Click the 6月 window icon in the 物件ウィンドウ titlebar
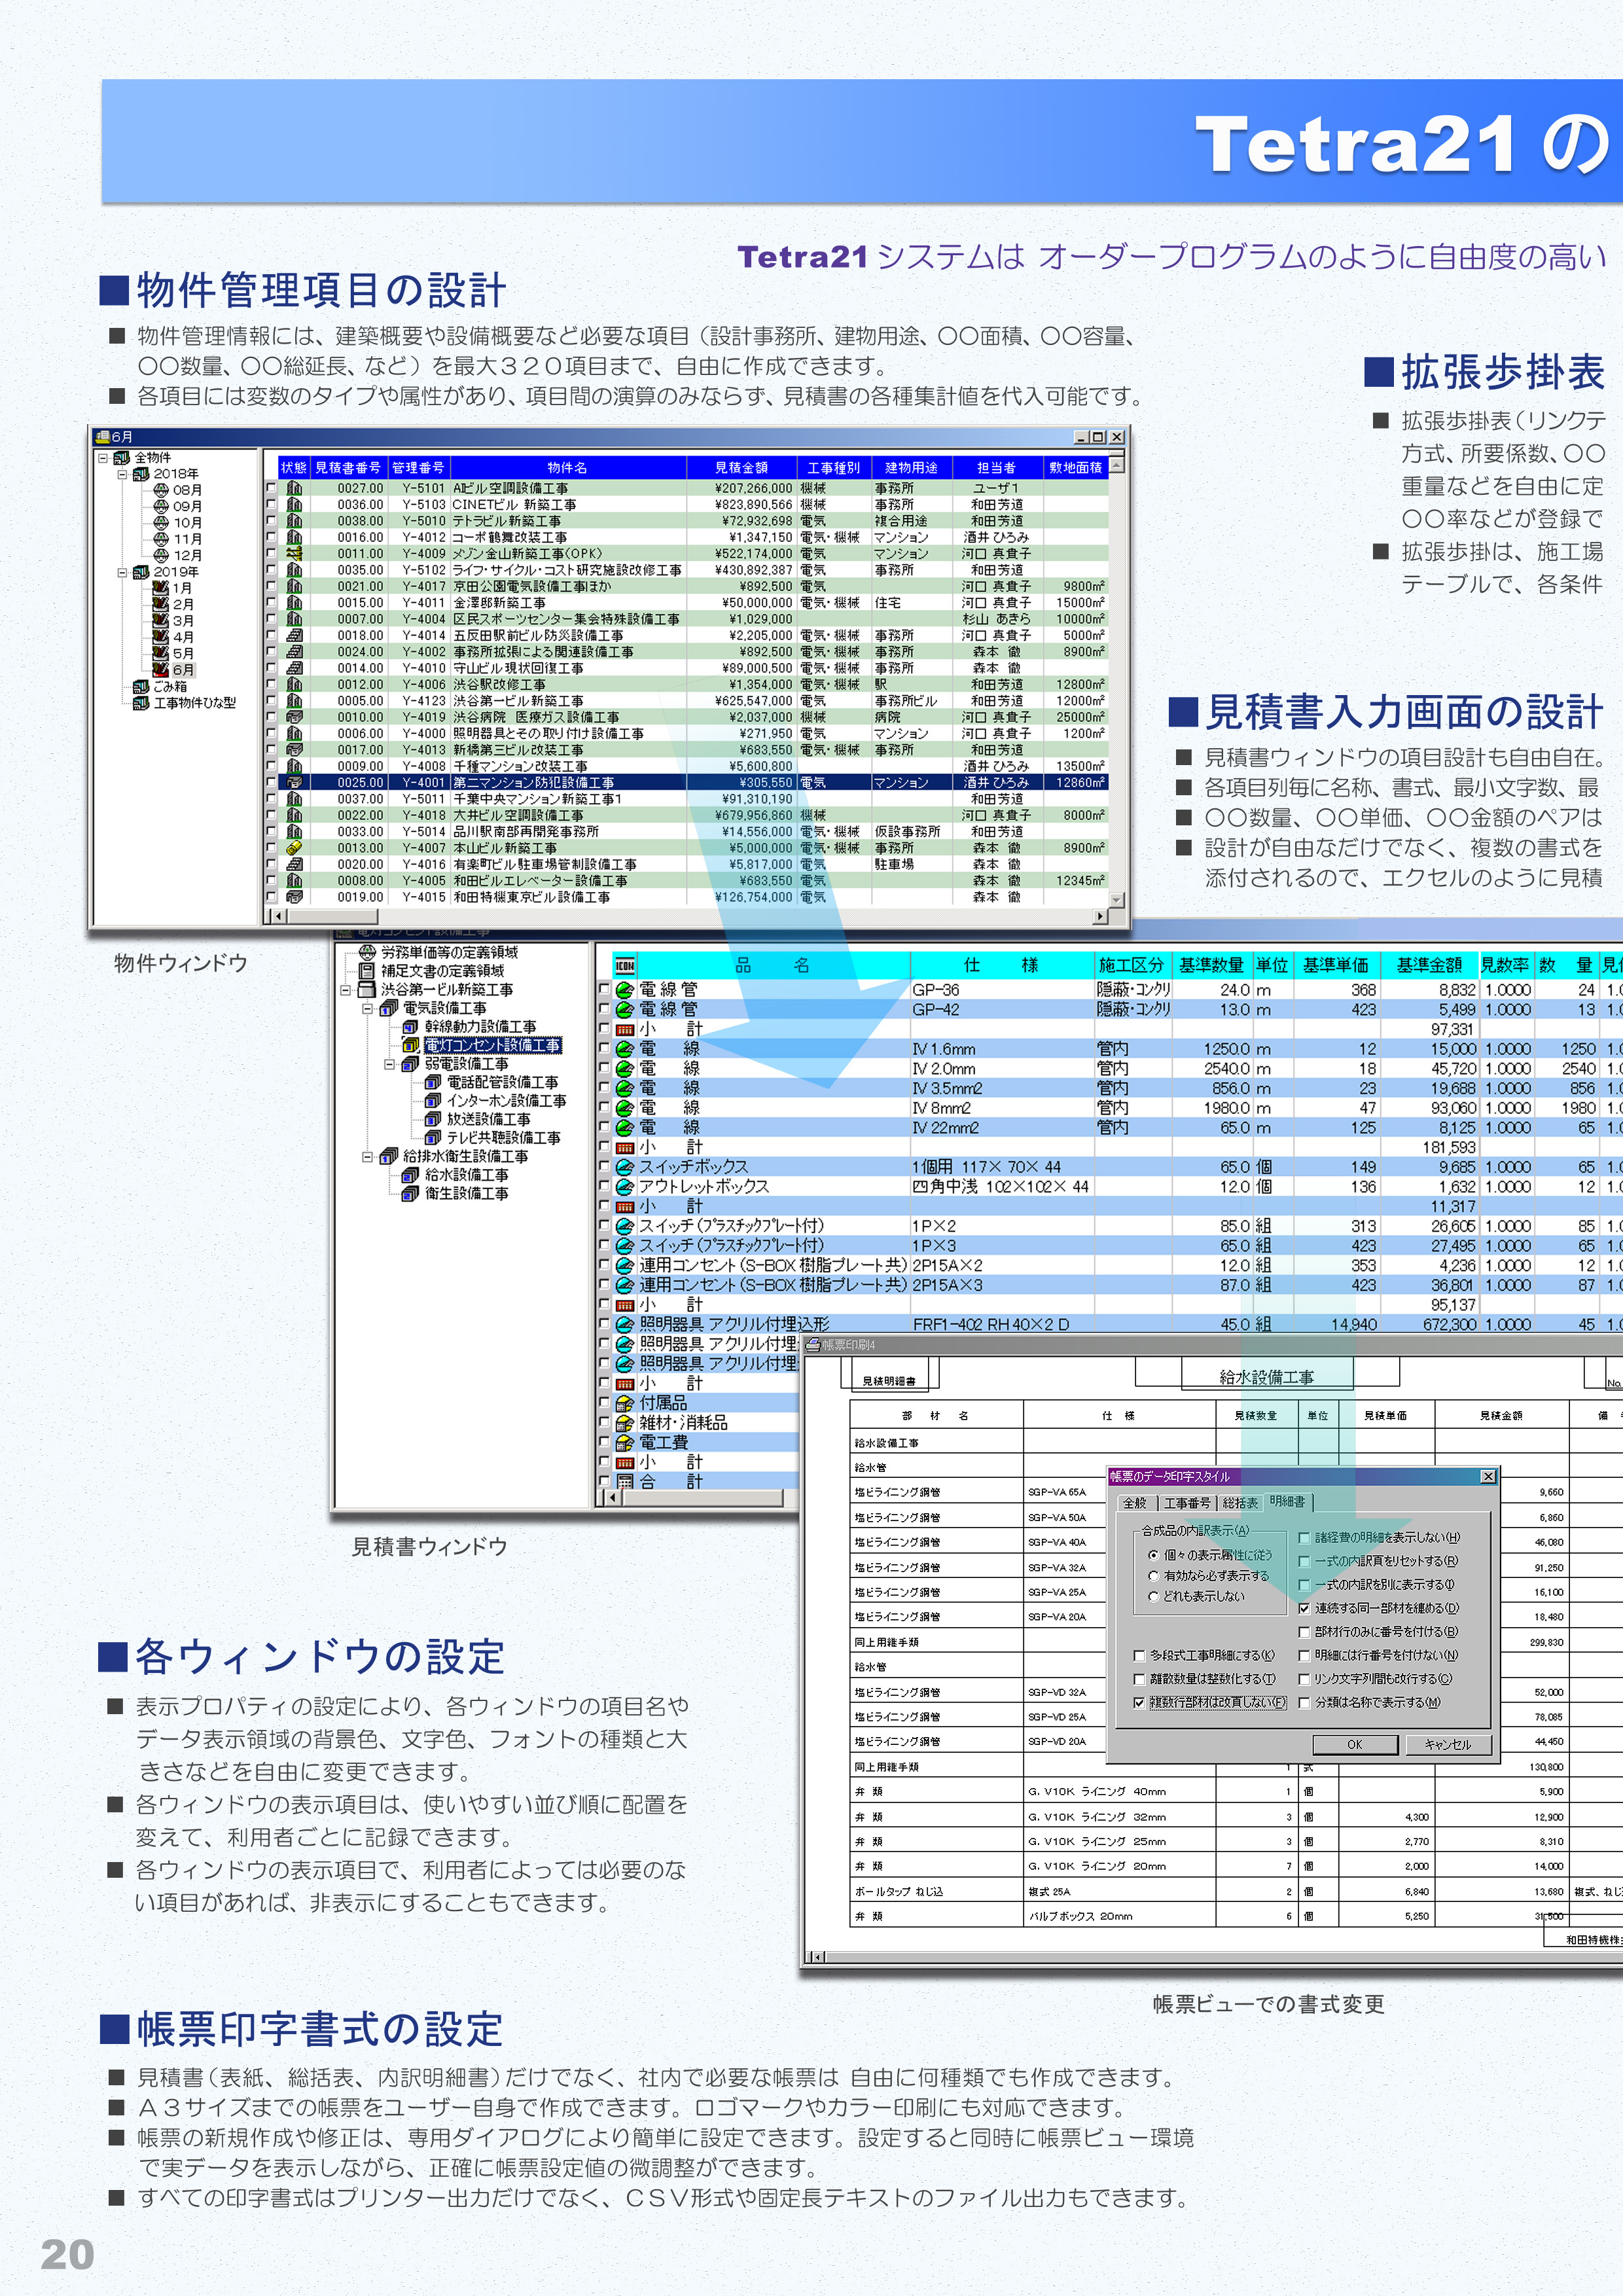1623x2296 pixels. click(102, 438)
